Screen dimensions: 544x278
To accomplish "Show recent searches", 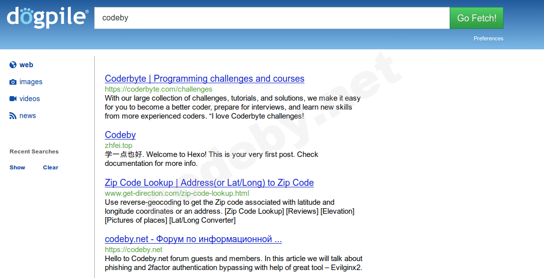I will 17,167.
